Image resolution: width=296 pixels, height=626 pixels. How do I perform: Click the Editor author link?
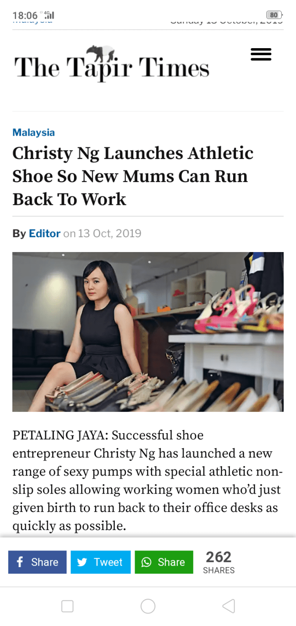[44, 233]
